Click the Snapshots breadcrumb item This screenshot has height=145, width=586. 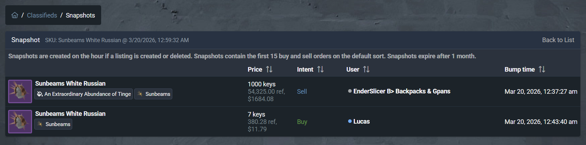(80, 15)
